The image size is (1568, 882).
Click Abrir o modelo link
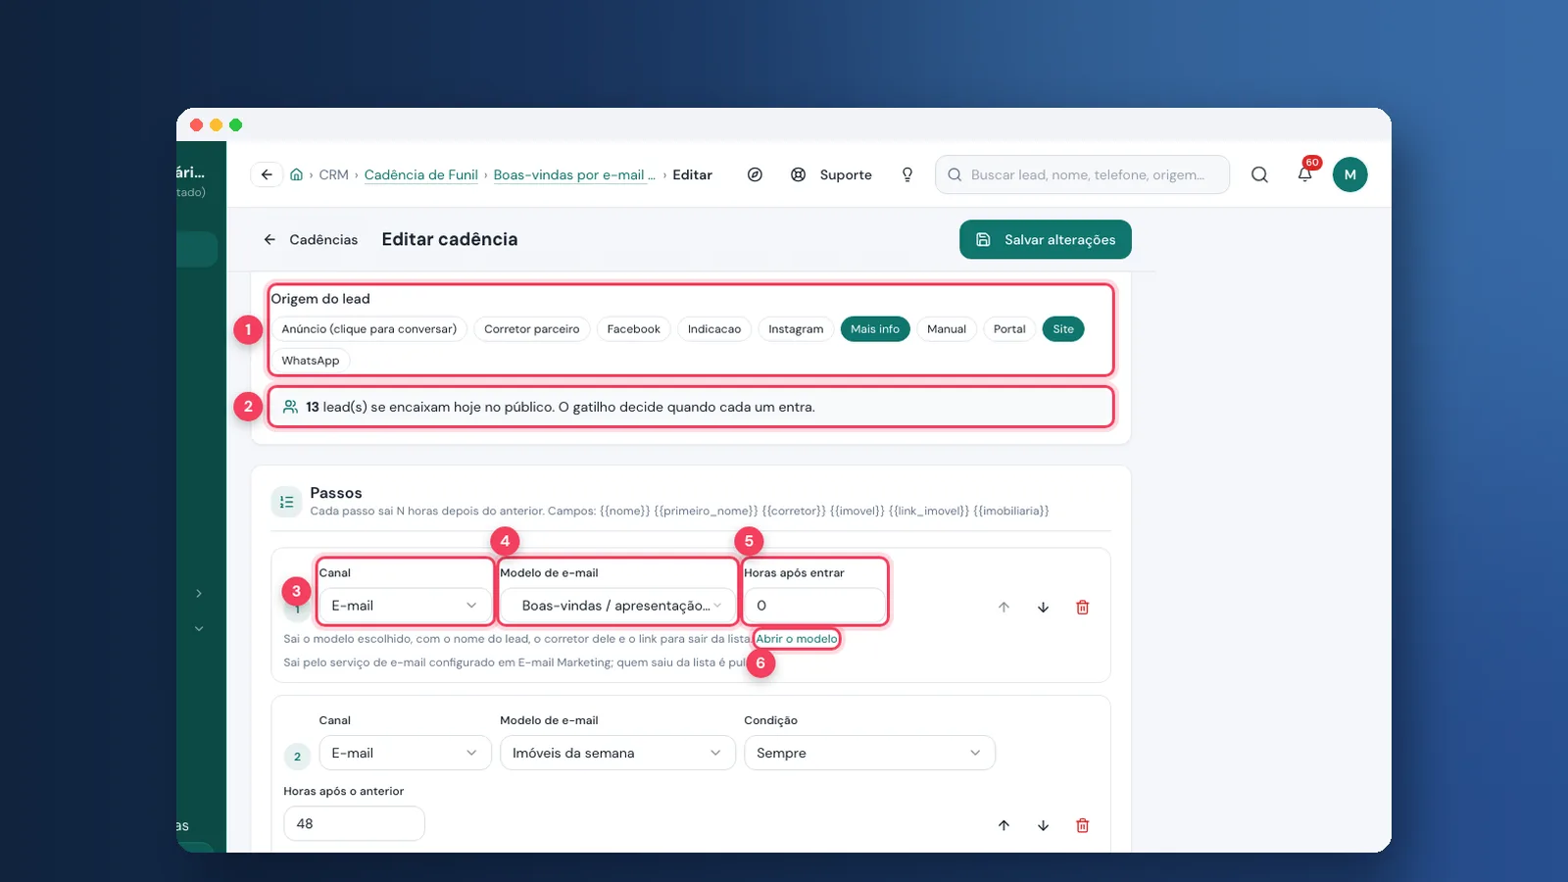(x=797, y=639)
